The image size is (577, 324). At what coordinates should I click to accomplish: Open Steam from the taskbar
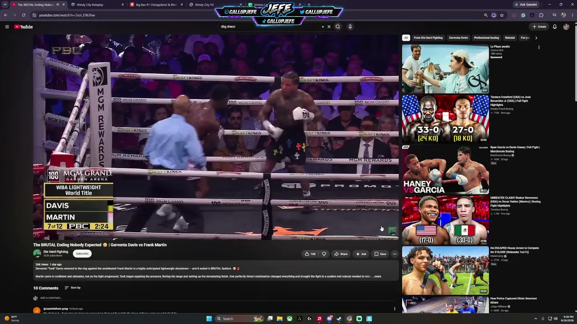(x=339, y=319)
